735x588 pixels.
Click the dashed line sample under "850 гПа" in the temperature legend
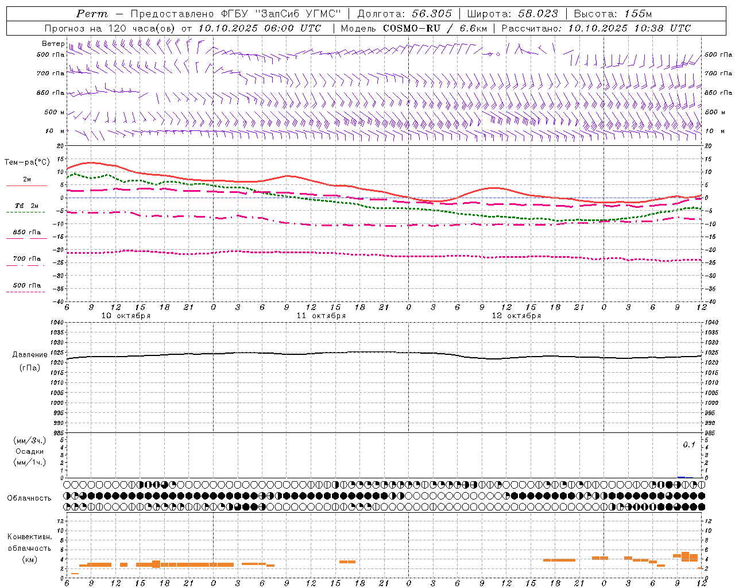pos(25,238)
